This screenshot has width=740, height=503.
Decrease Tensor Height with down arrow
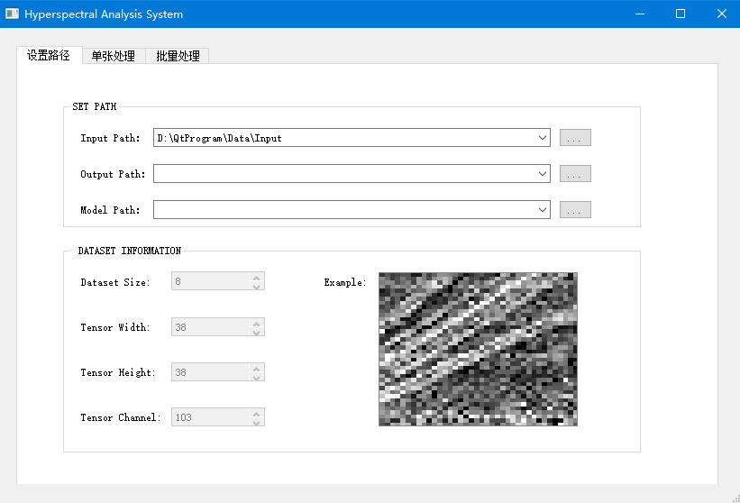pos(256,377)
